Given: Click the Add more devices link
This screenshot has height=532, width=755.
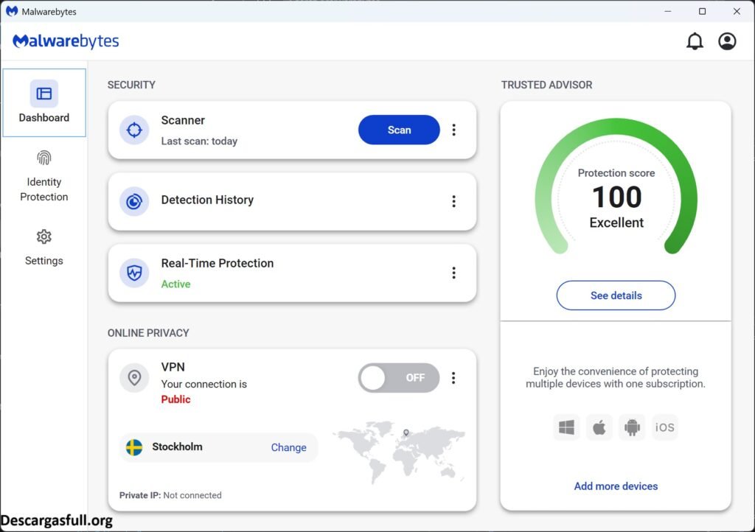Looking at the screenshot, I should [616, 486].
